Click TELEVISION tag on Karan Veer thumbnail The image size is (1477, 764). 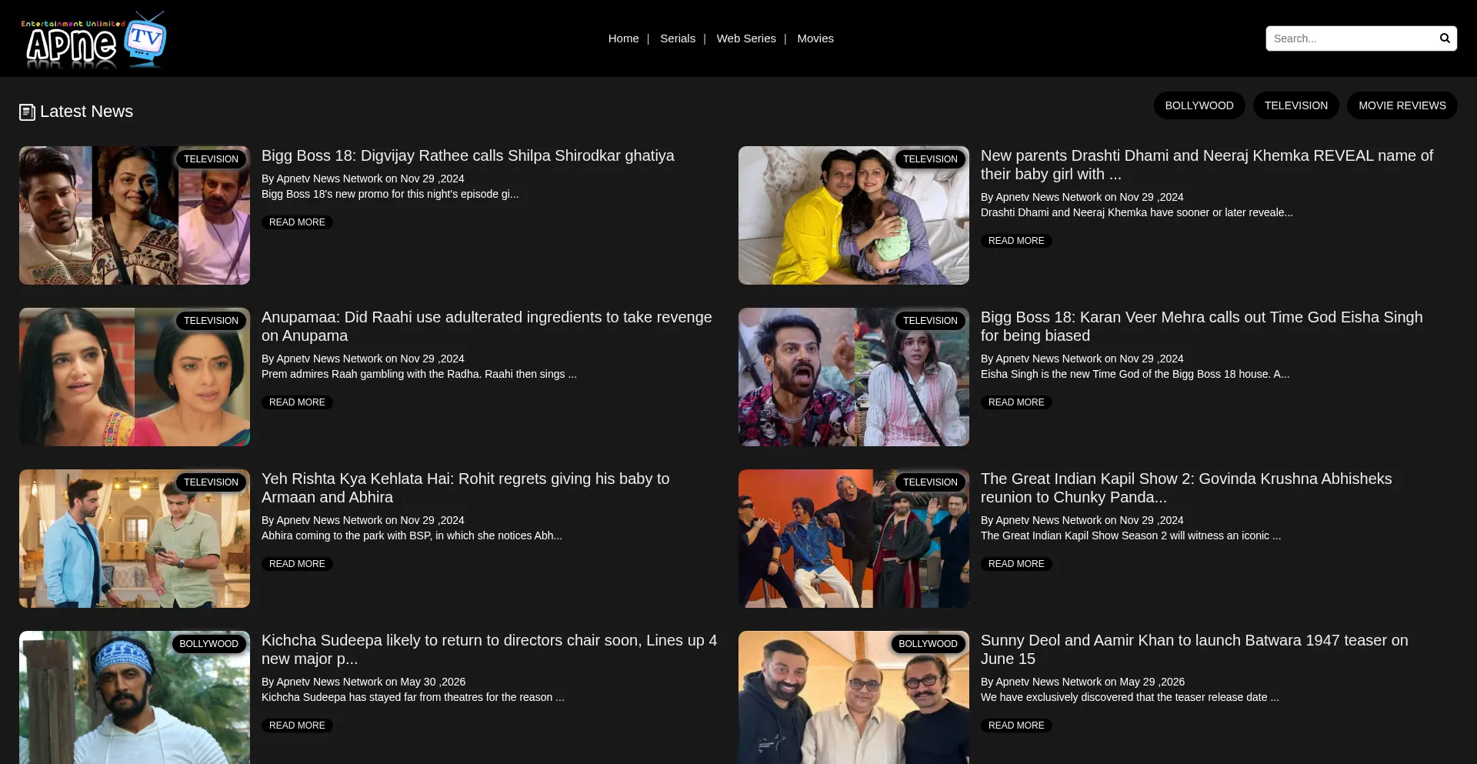(930, 321)
